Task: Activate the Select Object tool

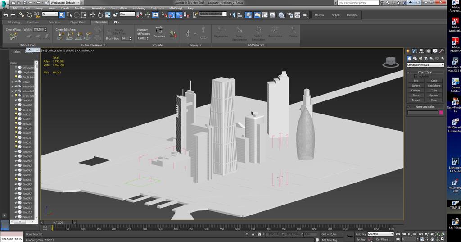Action: tap(62, 15)
